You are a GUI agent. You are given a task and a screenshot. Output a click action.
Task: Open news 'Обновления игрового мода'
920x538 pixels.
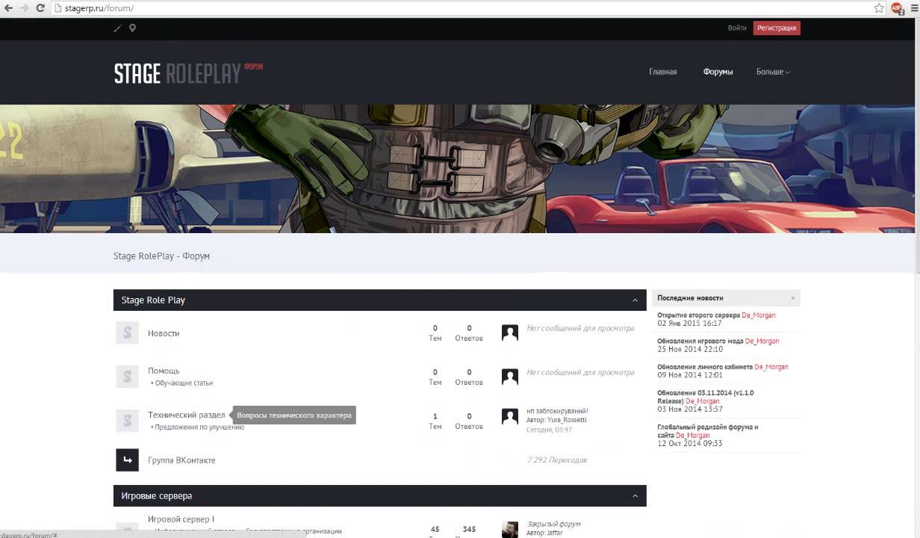[x=700, y=341]
